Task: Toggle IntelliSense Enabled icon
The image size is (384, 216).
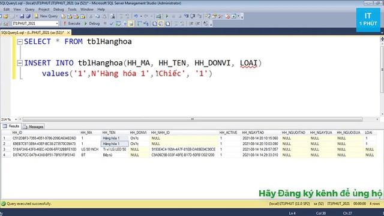Action: pyautogui.click(x=131, y=23)
